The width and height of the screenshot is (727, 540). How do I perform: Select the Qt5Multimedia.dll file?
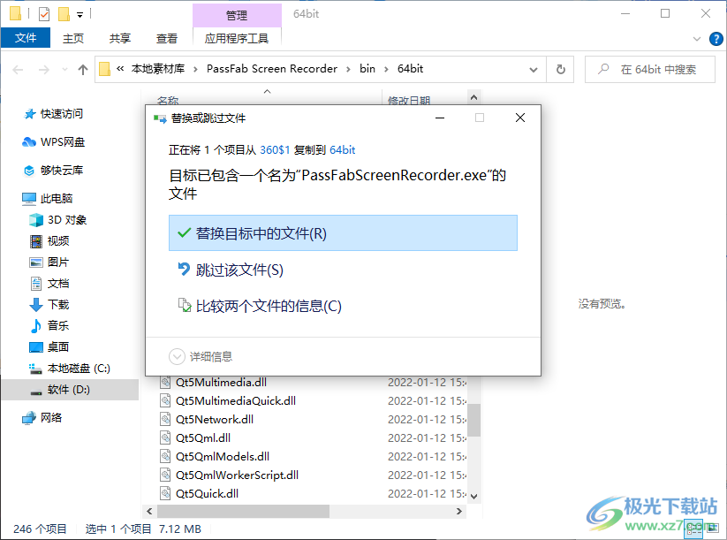coord(221,383)
